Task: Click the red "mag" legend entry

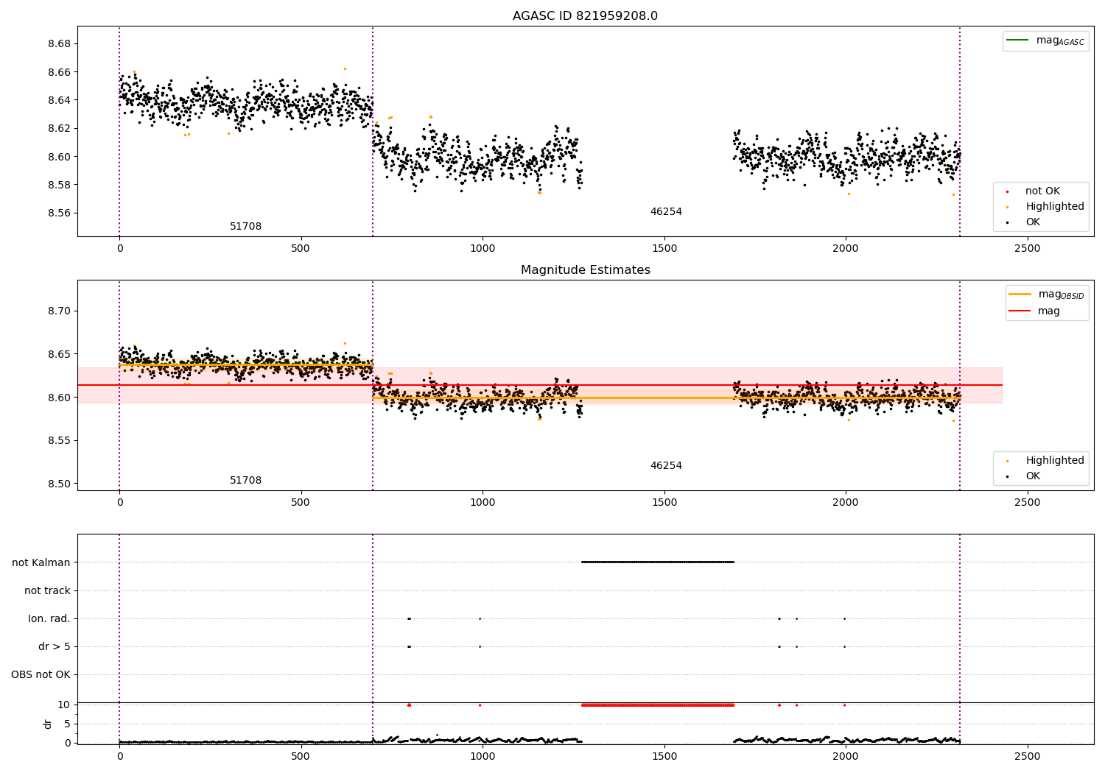Action: click(x=1049, y=311)
